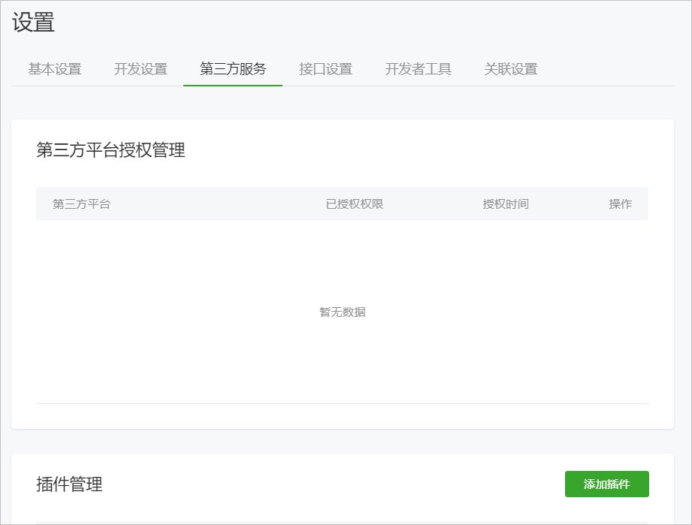The width and height of the screenshot is (692, 525).
Task: Click the 操作 column header
Action: click(x=621, y=204)
